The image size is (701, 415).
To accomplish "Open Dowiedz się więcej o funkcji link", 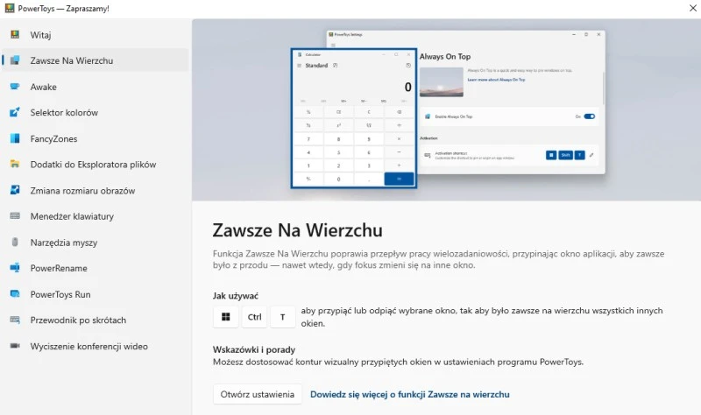I will [x=410, y=395].
